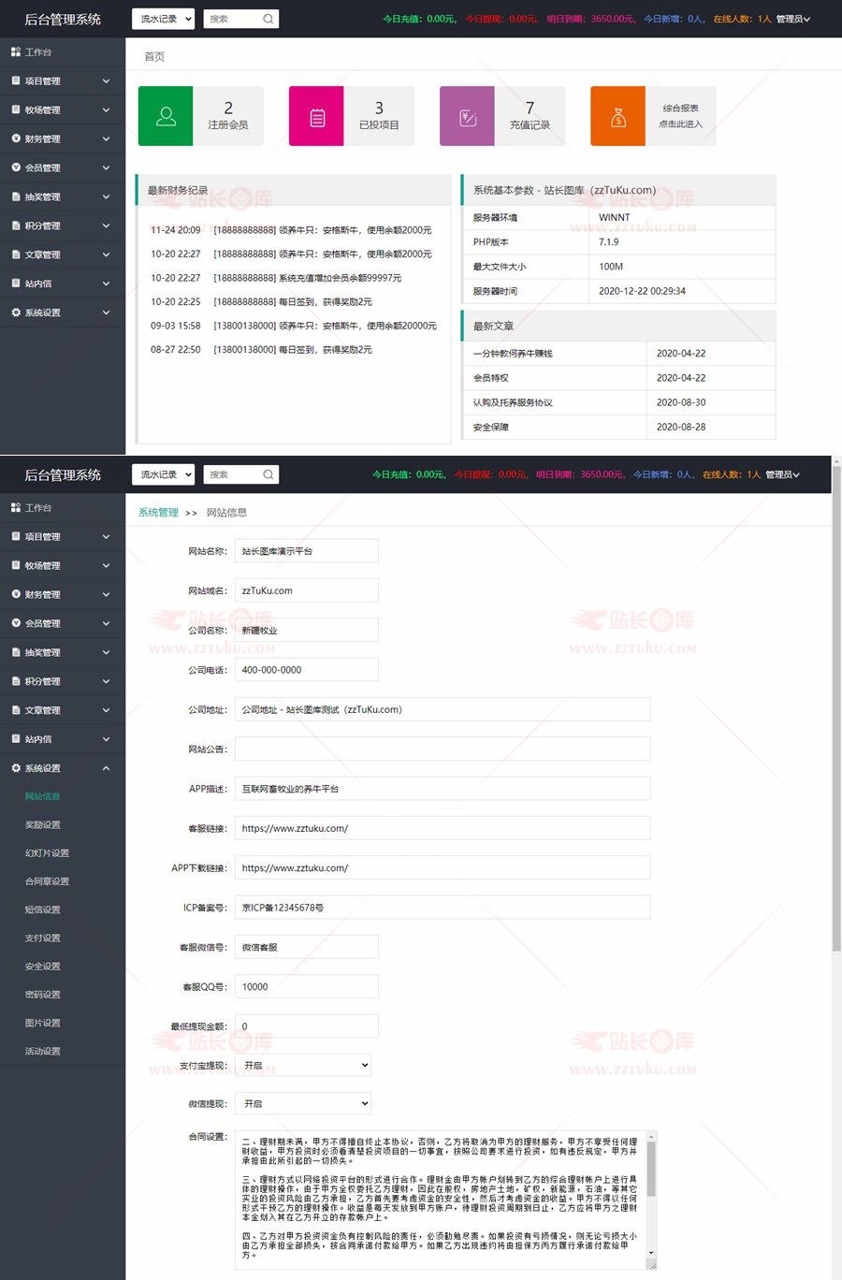Click 抽奖管理 icon in 首页 screen sidebar
842x1280 pixels.
[x=15, y=196]
